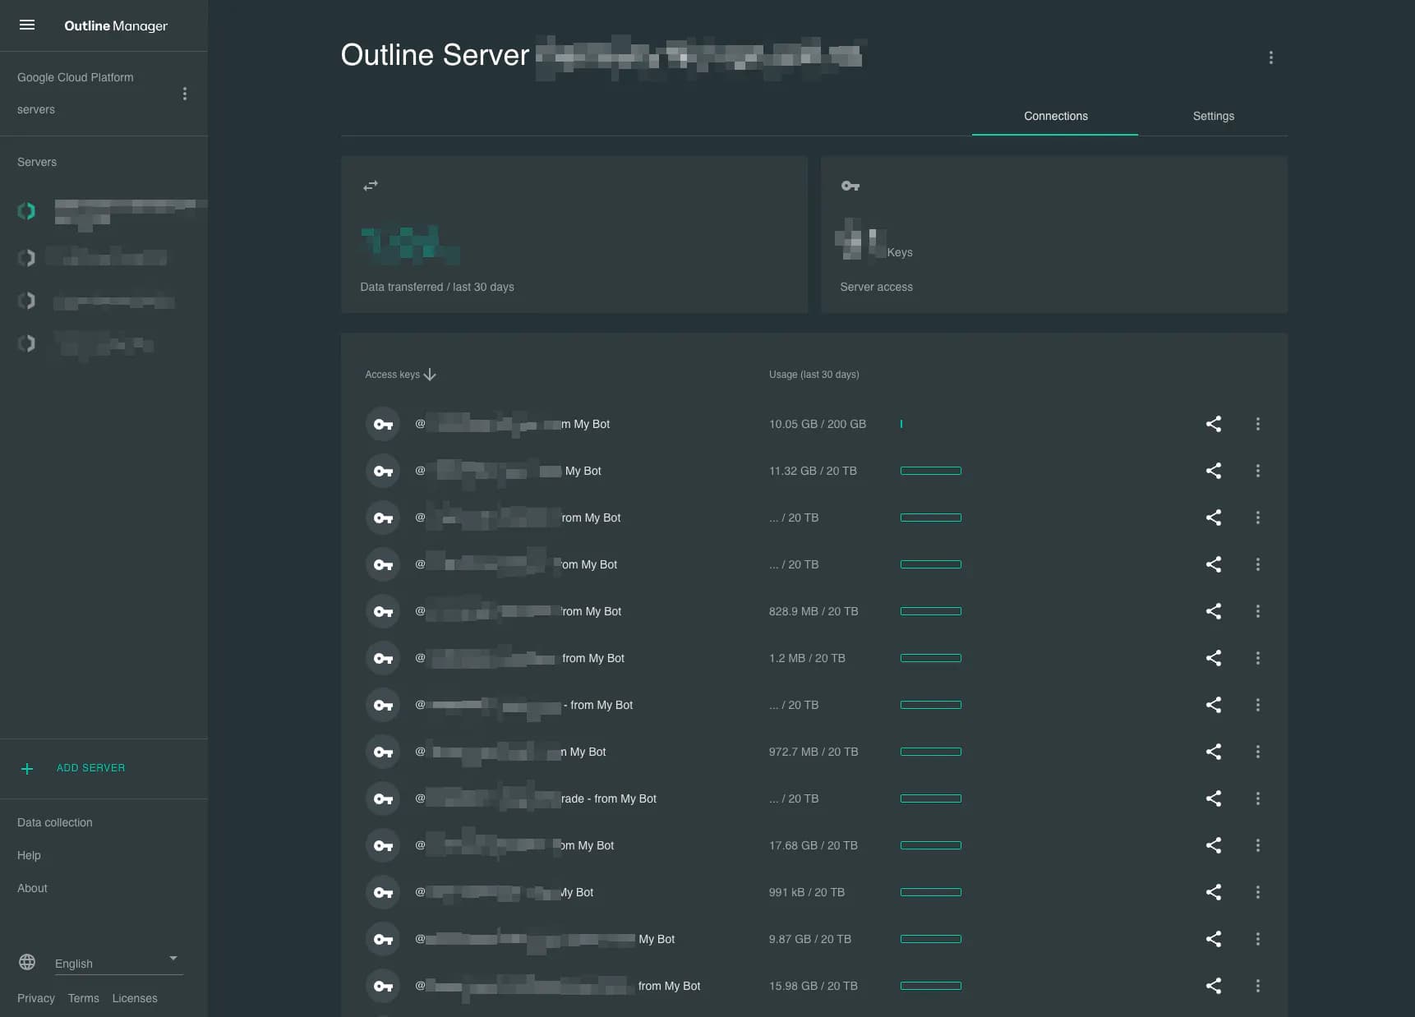Click the key icon on the Server access card
The image size is (1415, 1017).
850,185
